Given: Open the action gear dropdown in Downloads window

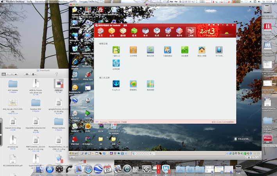Looking at the screenshot, I should pos(34,74).
